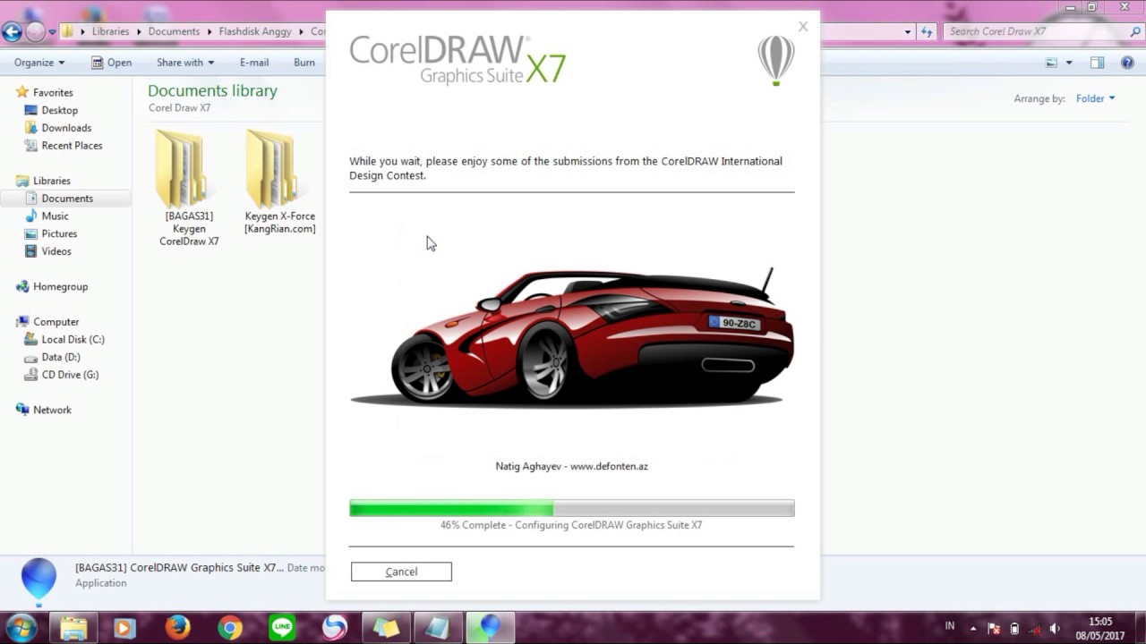Open Videos library
This screenshot has width=1146, height=644.
[56, 251]
